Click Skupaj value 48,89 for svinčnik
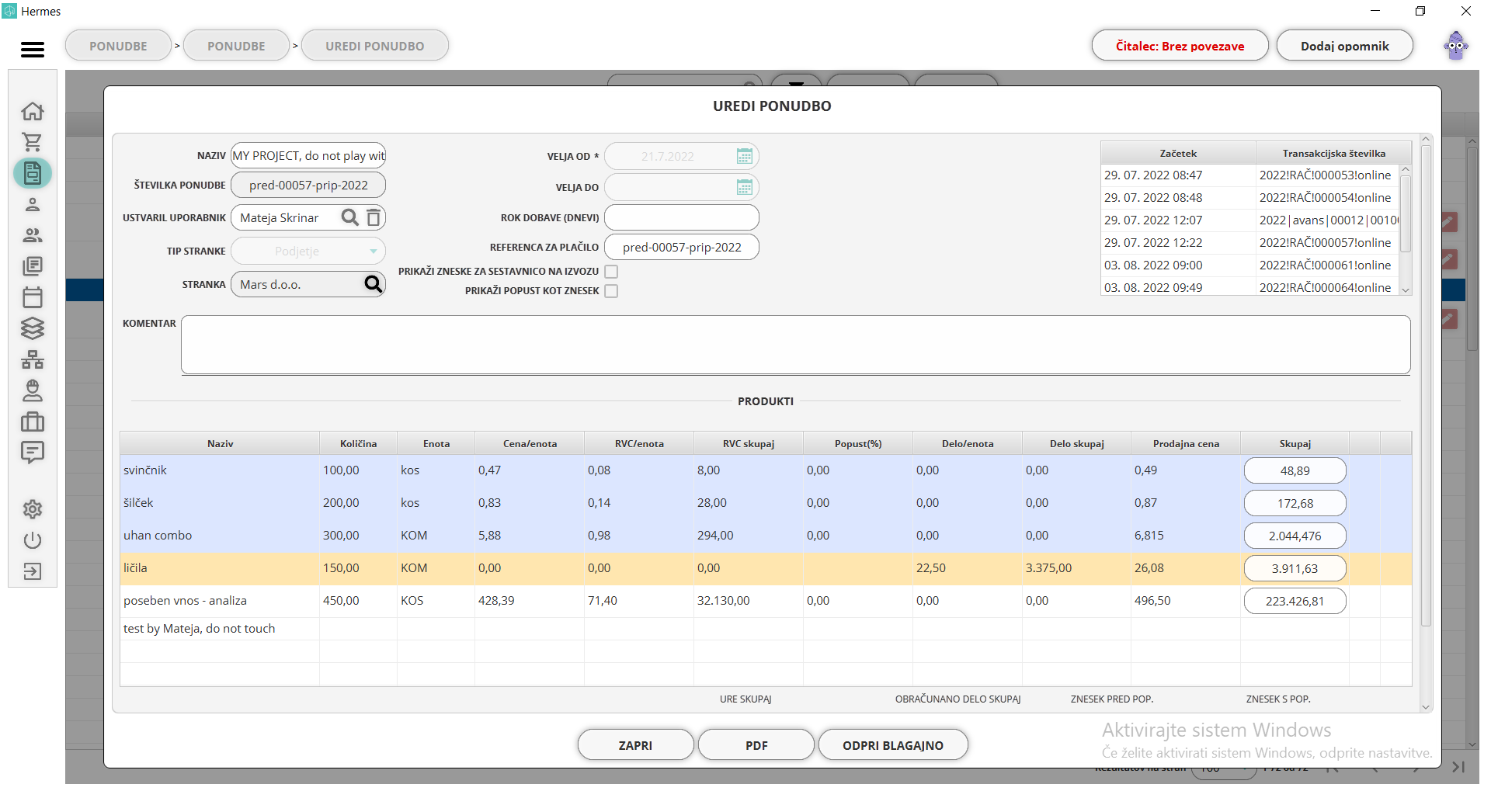This screenshot has height=798, width=1491. click(x=1295, y=470)
